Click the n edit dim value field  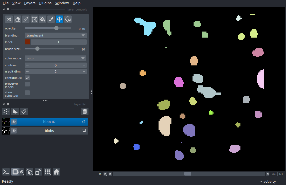56,71
